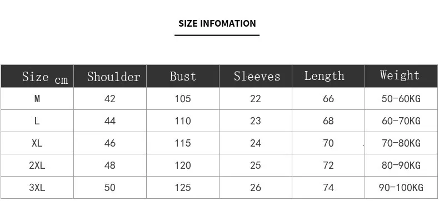Select the length value 74

(x=328, y=187)
